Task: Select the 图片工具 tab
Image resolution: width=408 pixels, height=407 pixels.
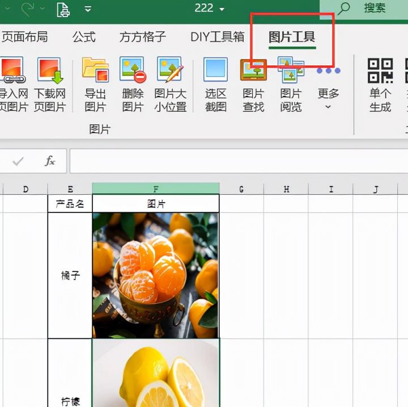Action: click(292, 37)
